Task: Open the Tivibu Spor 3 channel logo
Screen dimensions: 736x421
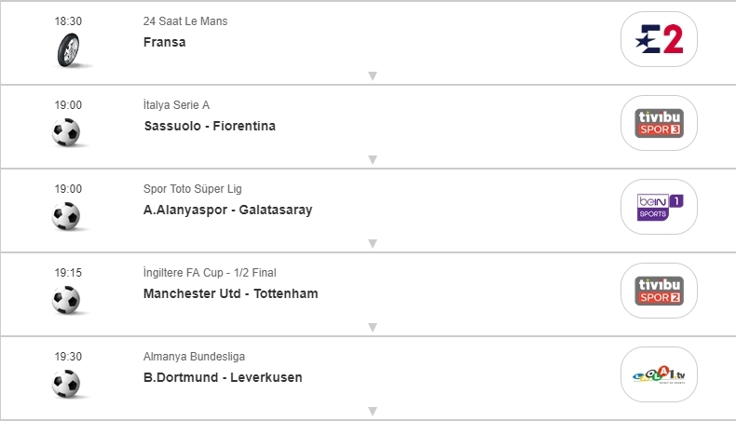Action: click(x=659, y=123)
